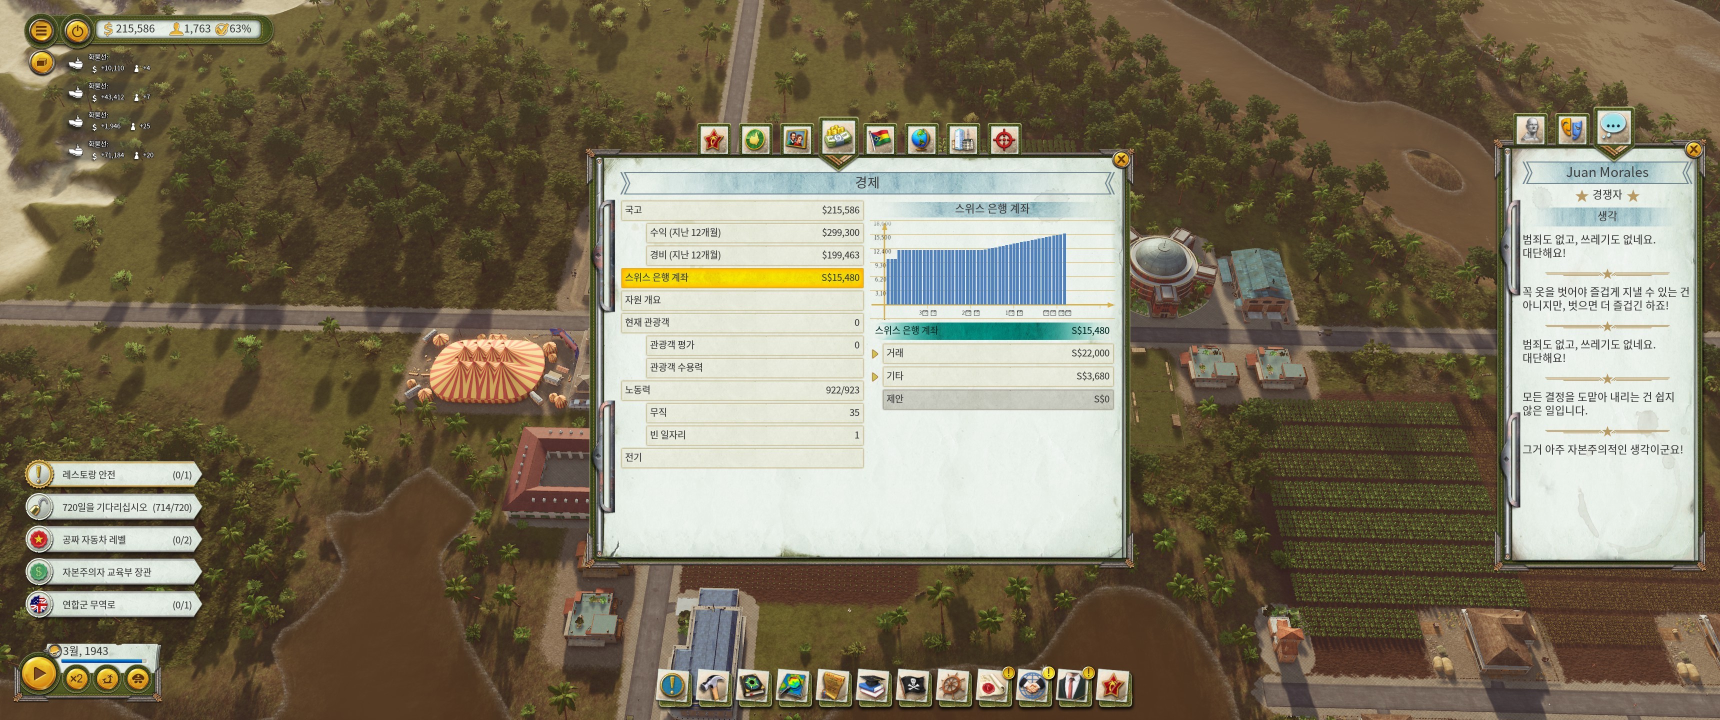The width and height of the screenshot is (1720, 720).
Task: Expand the 기타 row arrow
Action: coord(874,376)
